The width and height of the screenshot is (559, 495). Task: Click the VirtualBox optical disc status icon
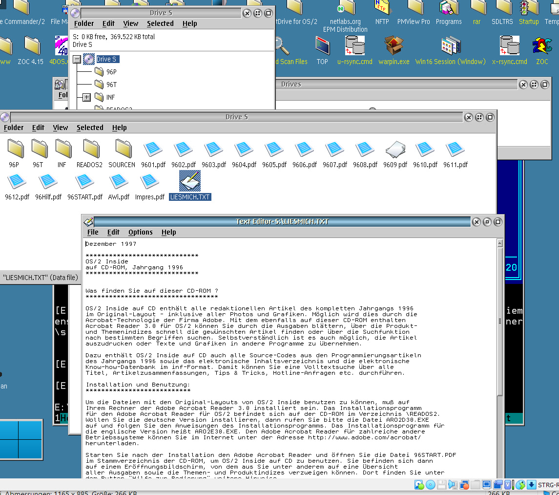[x=430, y=485]
